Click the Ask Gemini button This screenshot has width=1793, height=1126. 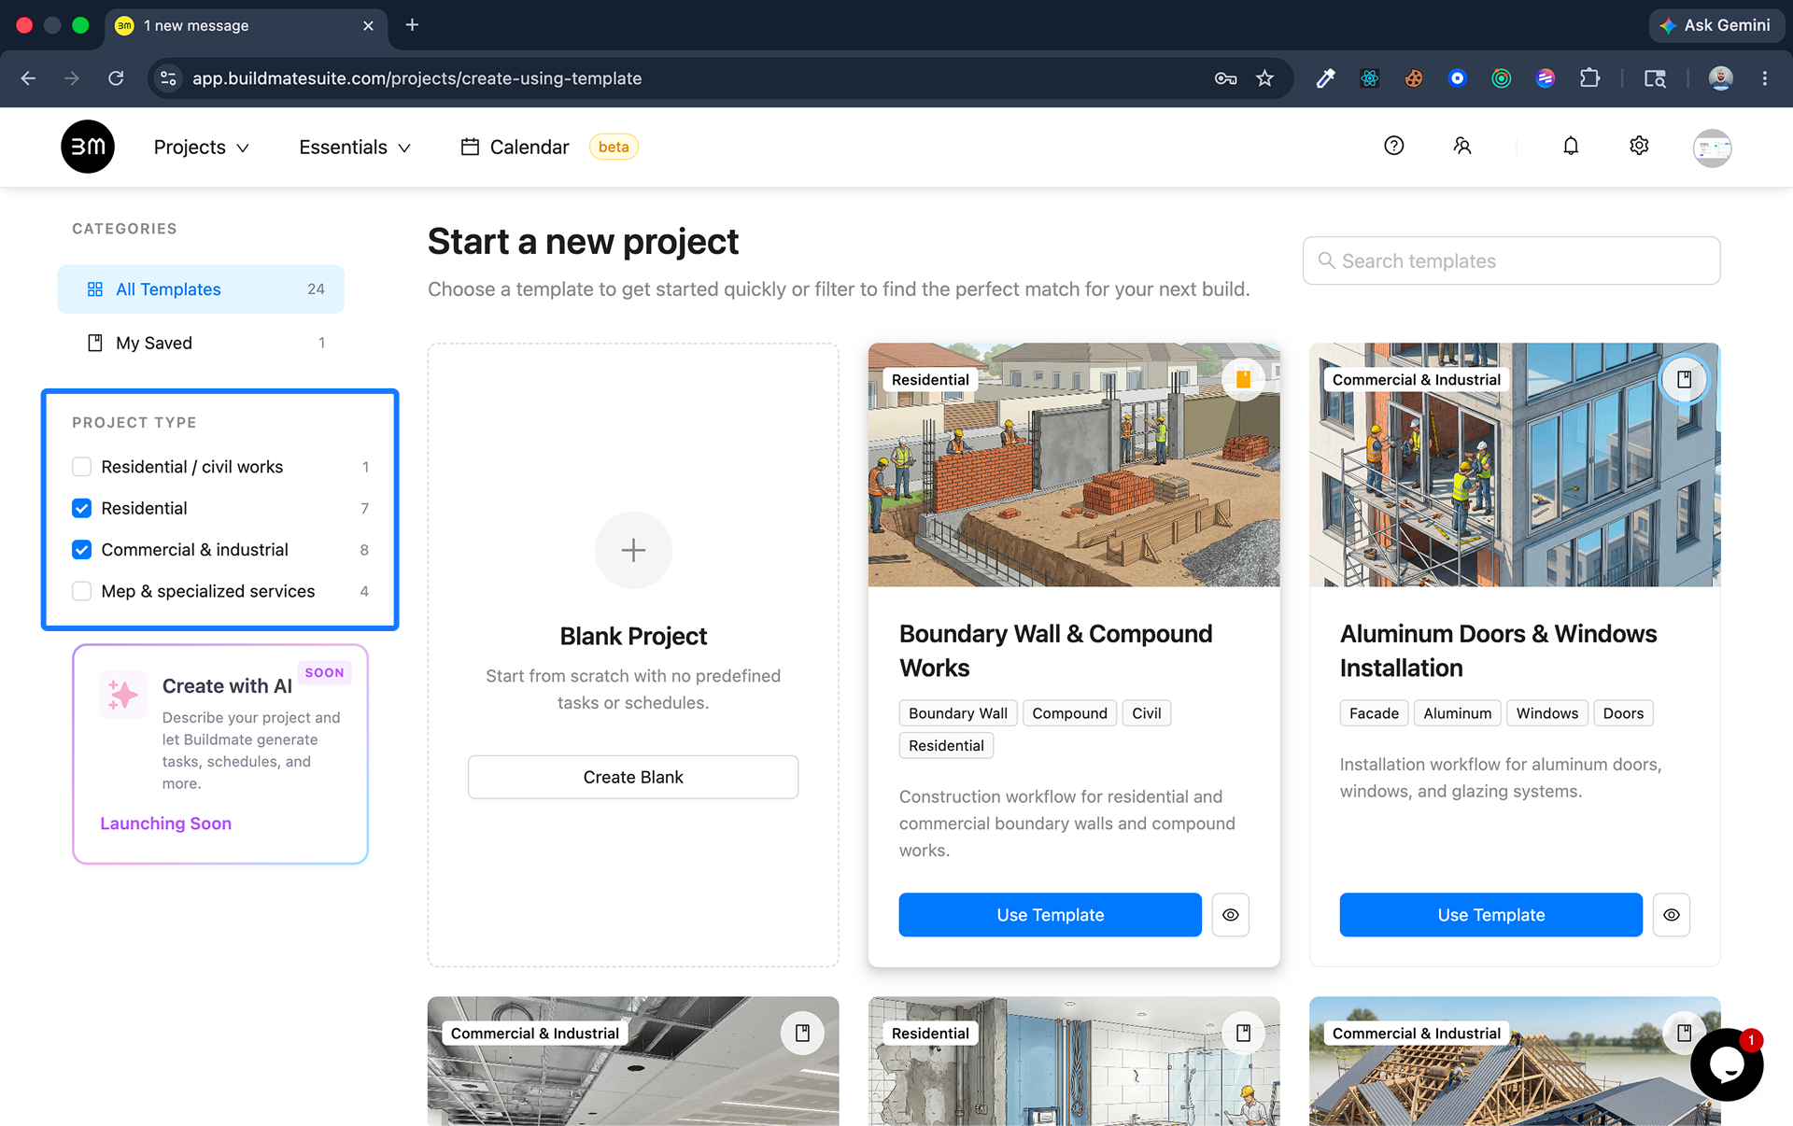click(1716, 25)
